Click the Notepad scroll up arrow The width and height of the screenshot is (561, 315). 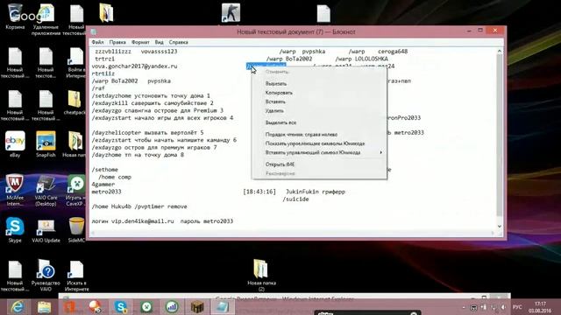500,52
